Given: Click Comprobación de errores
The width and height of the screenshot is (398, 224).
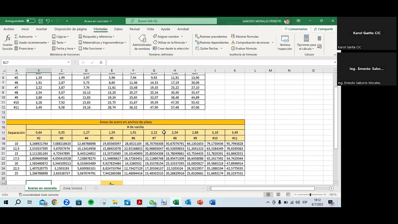Looking at the screenshot, I should (x=250, y=43).
